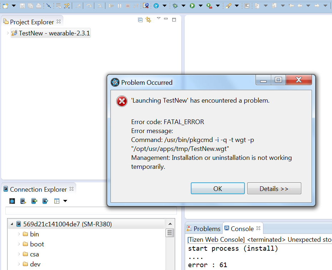This screenshot has width=332, height=270.
Task: Switch to the Problems tab
Action: pyautogui.click(x=203, y=229)
